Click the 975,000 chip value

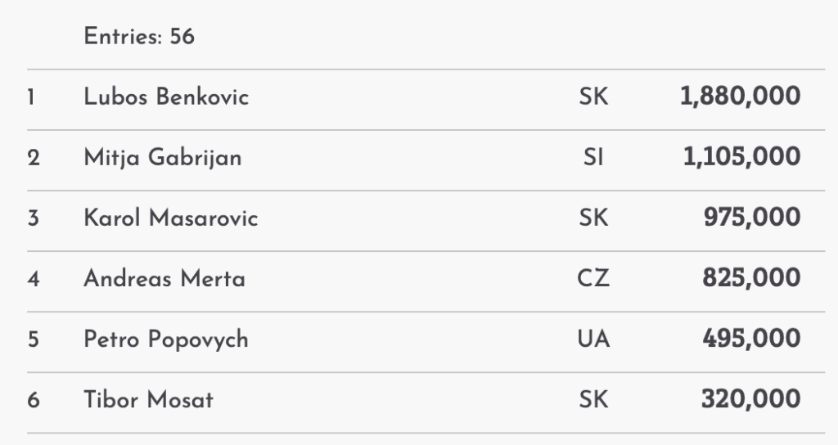(751, 218)
